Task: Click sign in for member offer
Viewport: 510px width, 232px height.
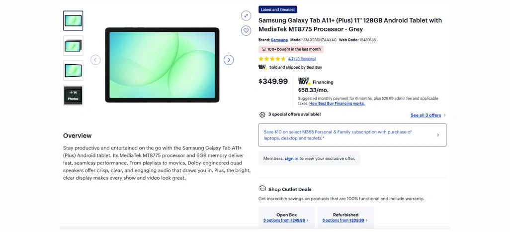Action: (x=291, y=158)
